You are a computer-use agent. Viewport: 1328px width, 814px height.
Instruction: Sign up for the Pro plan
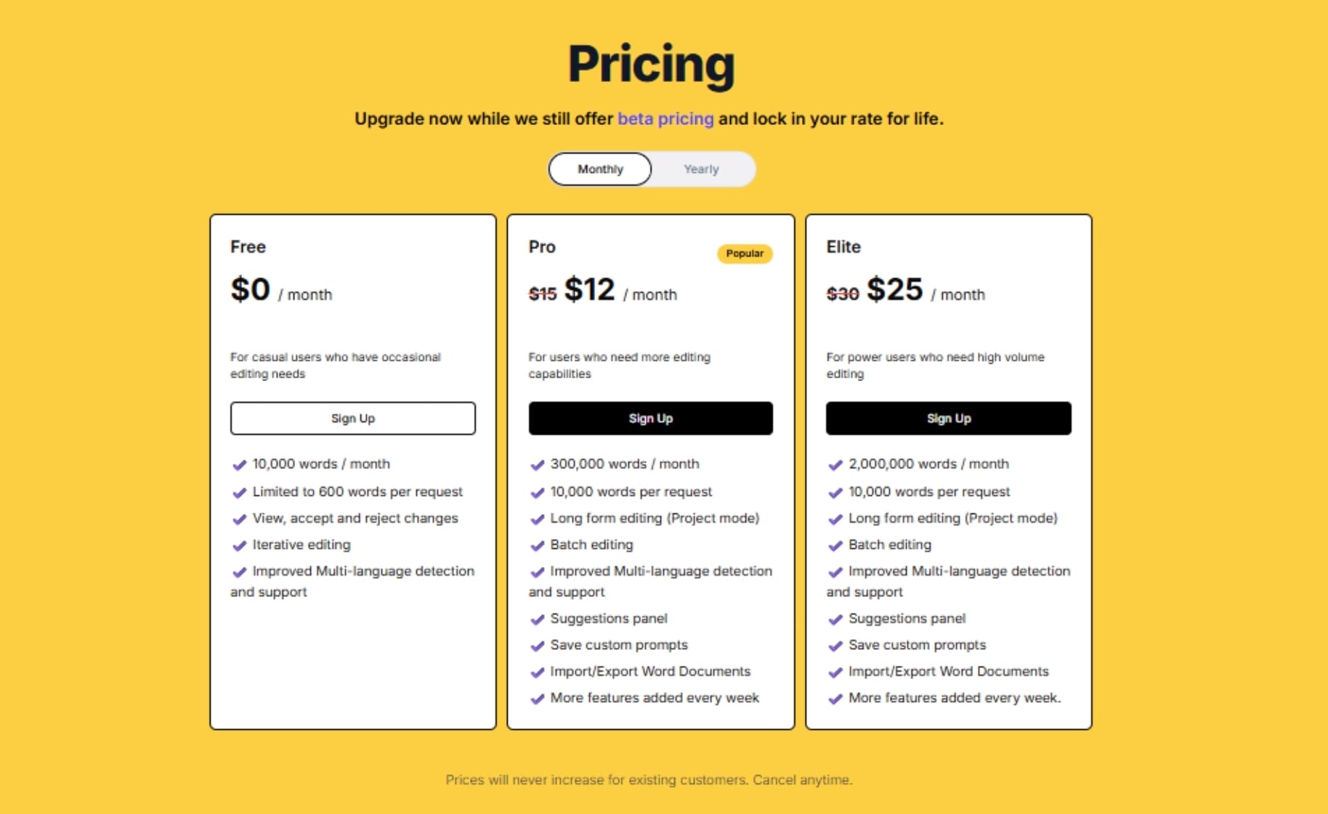(x=651, y=418)
